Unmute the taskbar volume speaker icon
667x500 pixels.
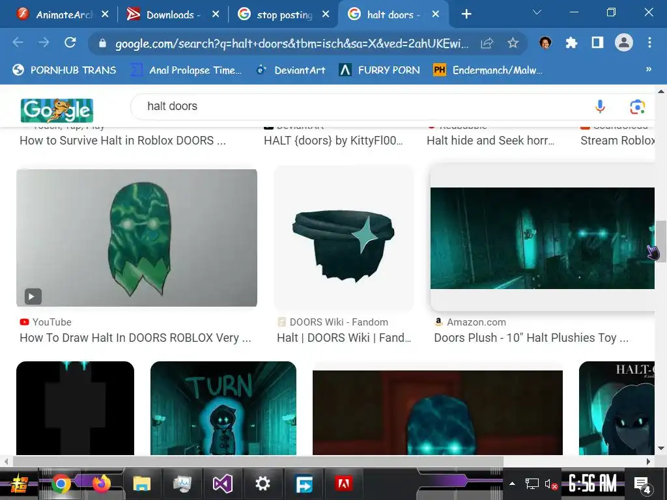point(550,484)
